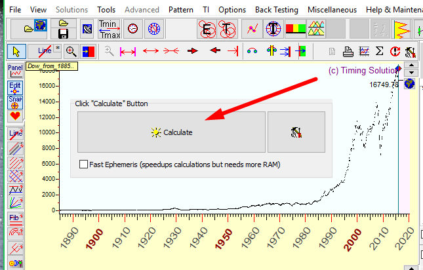Click the red clock icon in toolbar
This screenshot has width=423, height=270.
(x=133, y=29)
